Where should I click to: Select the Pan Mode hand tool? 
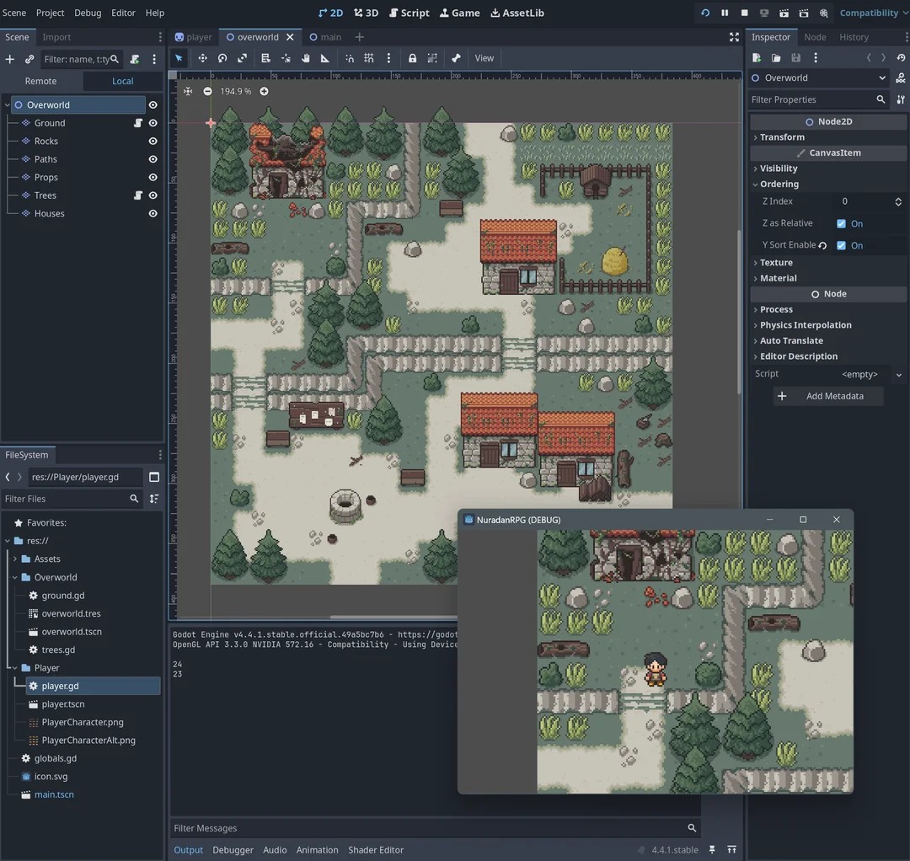click(x=305, y=58)
